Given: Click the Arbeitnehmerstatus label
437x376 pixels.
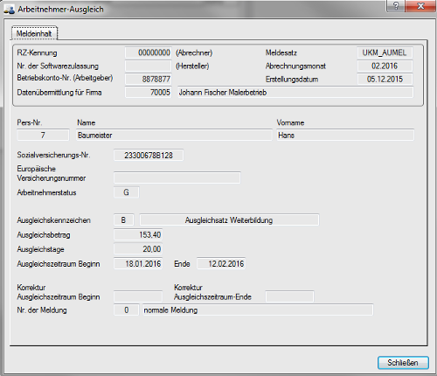Looking at the screenshot, I should tap(46, 192).
